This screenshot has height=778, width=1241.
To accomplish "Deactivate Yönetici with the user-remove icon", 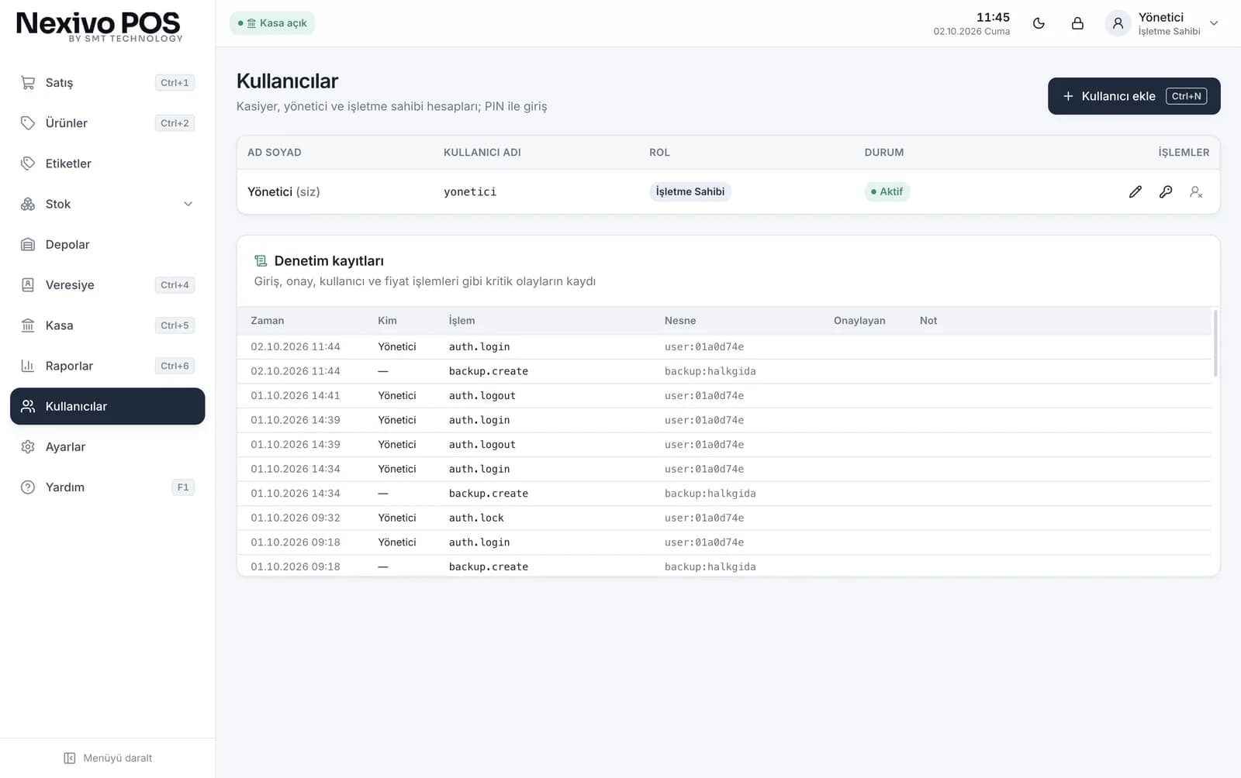I will pyautogui.click(x=1196, y=191).
